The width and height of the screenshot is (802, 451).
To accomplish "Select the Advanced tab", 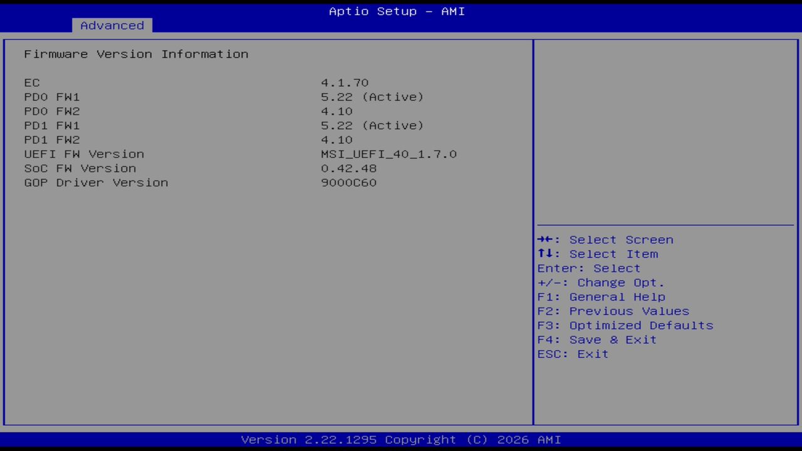I will pyautogui.click(x=112, y=26).
